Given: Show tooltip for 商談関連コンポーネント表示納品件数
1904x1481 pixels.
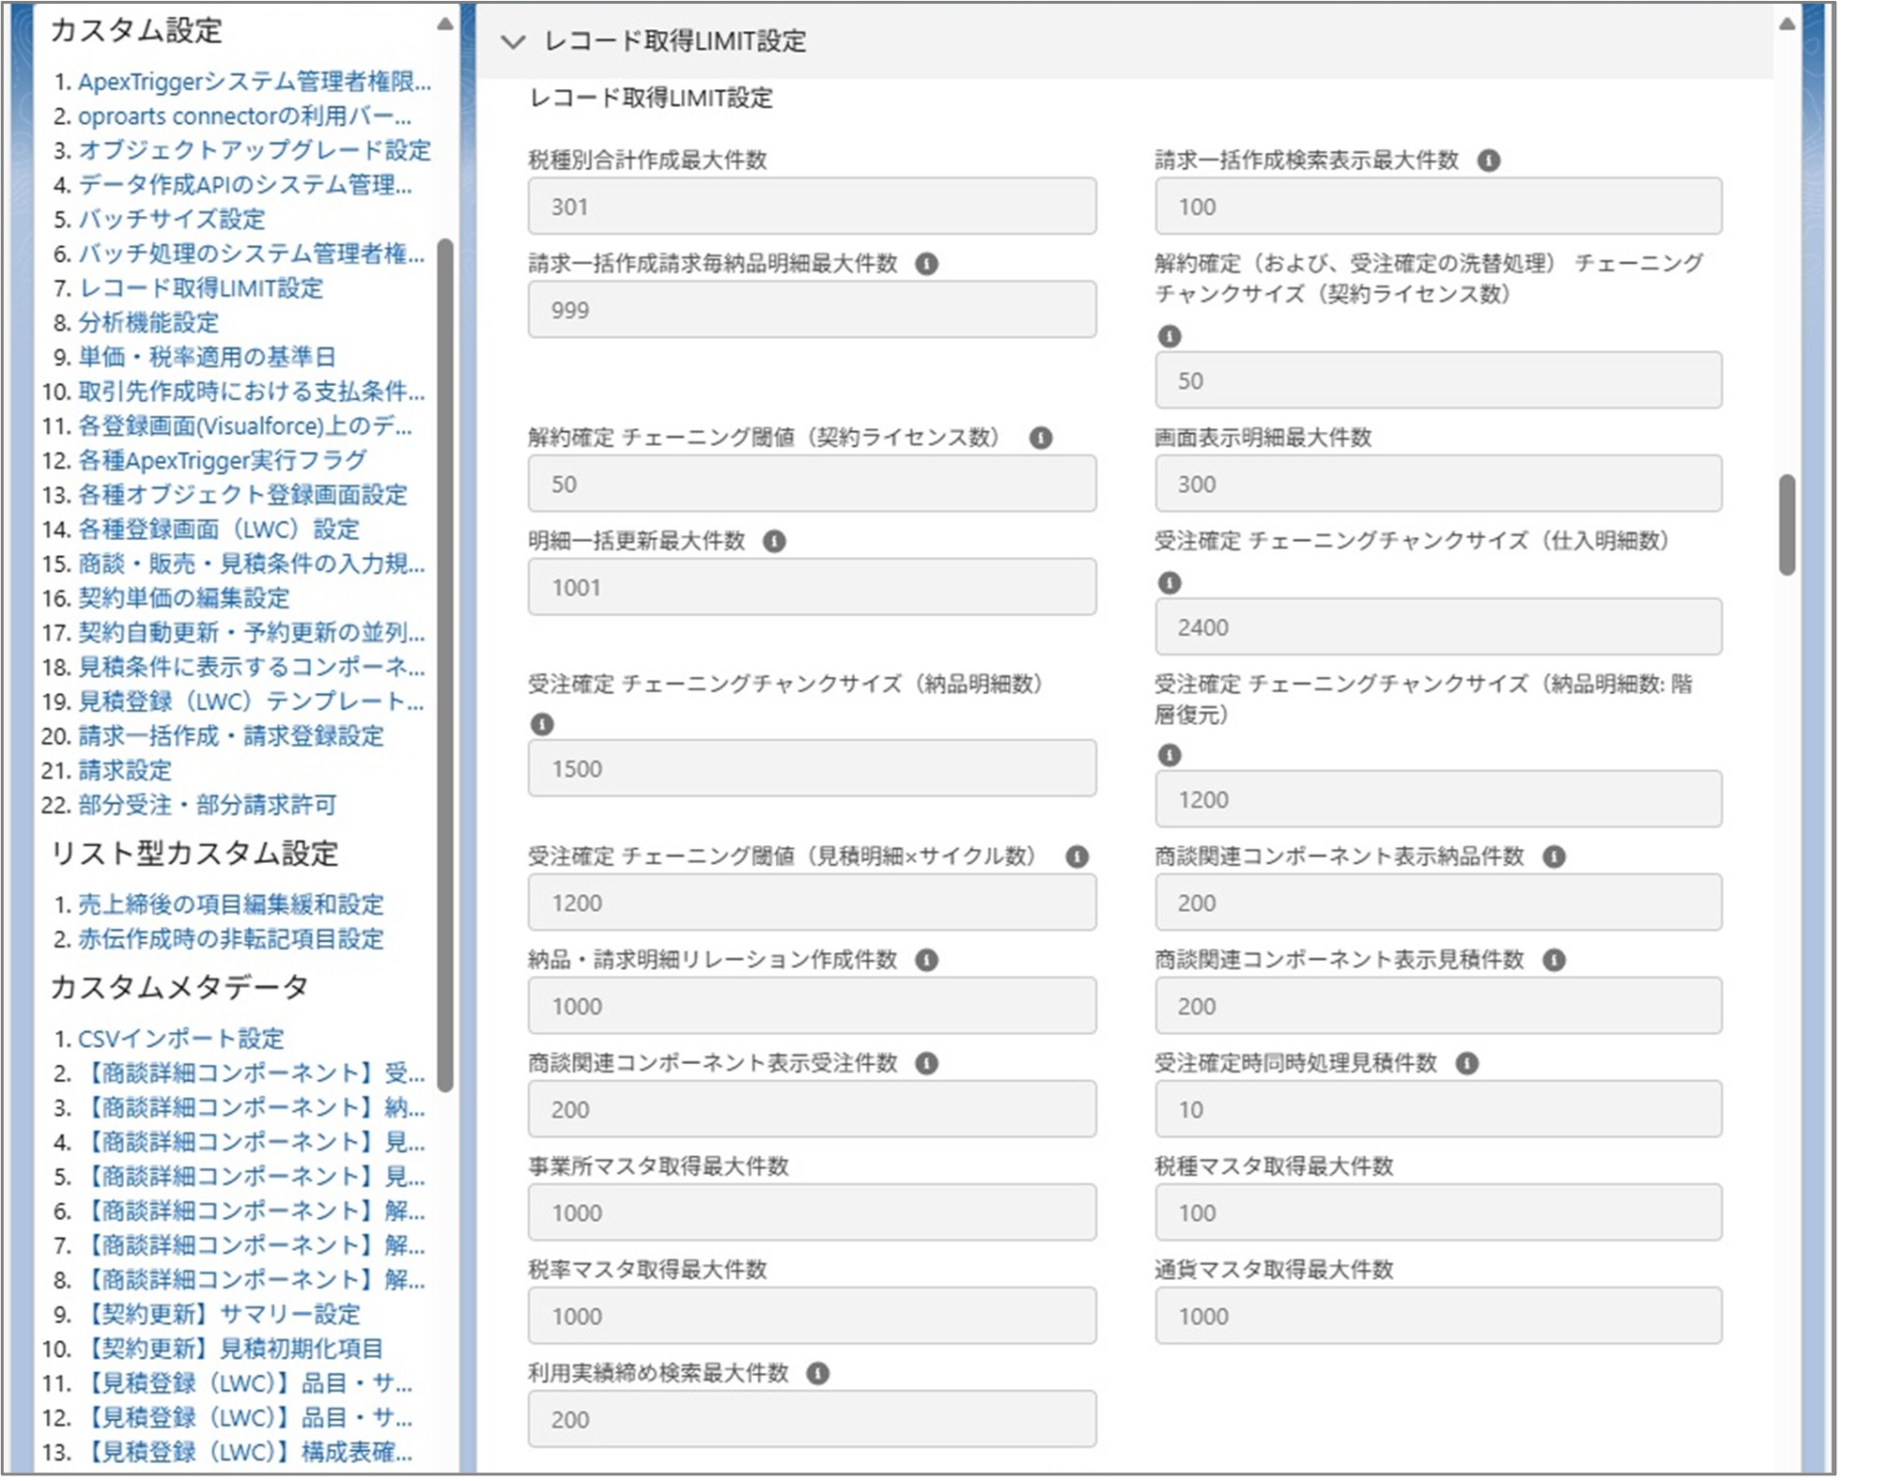Looking at the screenshot, I should coord(1553,856).
